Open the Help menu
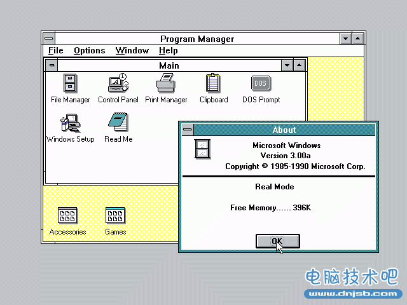 (169, 51)
